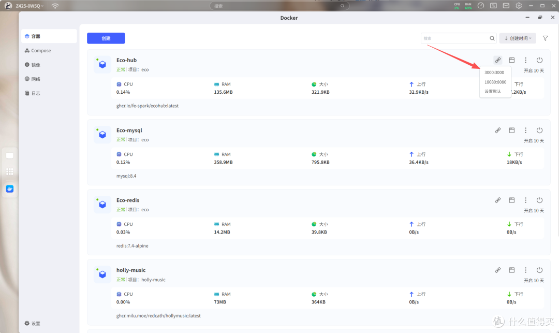Switch to 容器 sidebar tab
Viewport: 559px width, 333px height.
[x=49, y=36]
